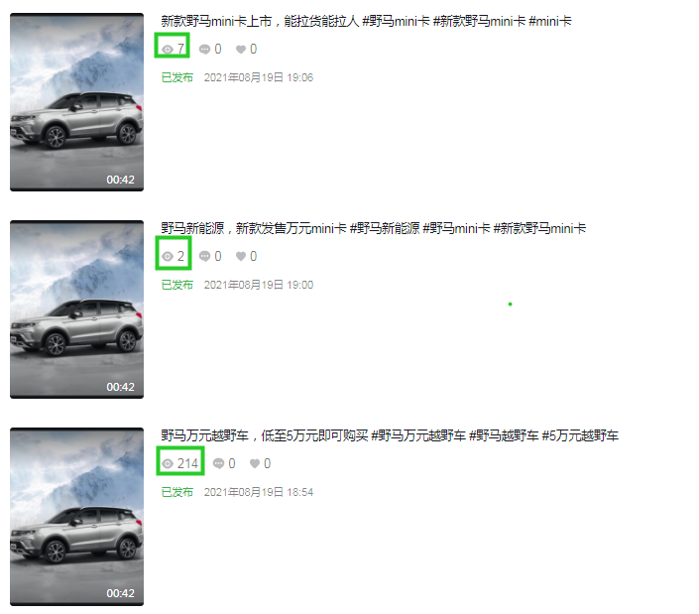699x614 pixels.
Task: Open the first video thumbnail posted at 19:06
Action: pos(76,102)
